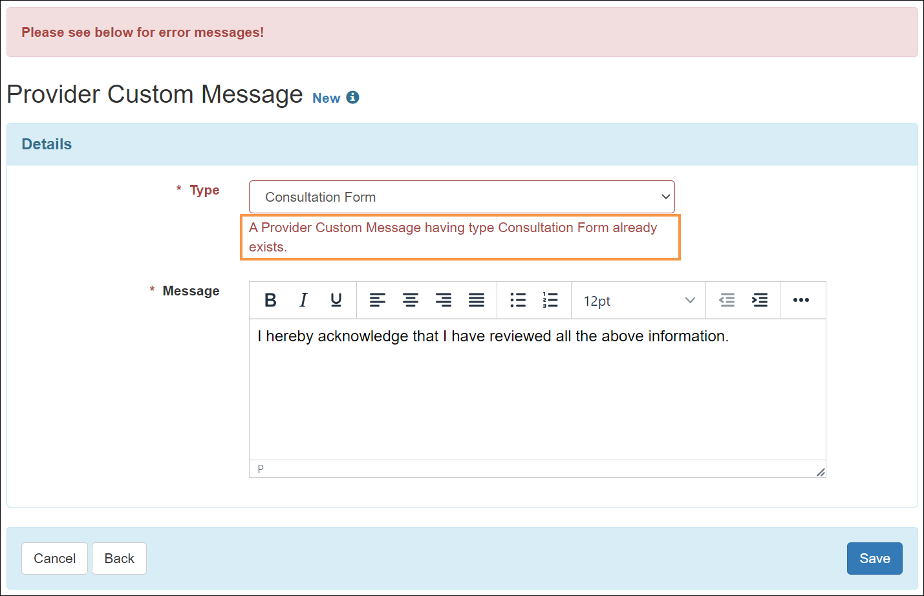The height and width of the screenshot is (596, 924).
Task: Click the info icon next to New
Action: point(352,98)
